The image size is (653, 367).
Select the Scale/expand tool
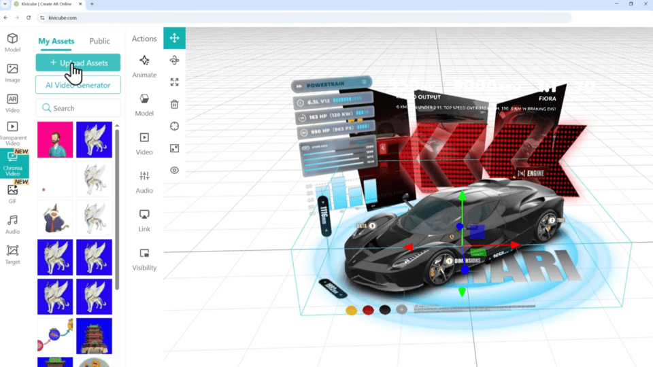(175, 82)
